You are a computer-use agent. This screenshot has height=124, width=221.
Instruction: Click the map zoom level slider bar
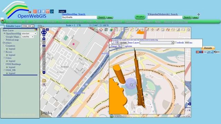44,56
